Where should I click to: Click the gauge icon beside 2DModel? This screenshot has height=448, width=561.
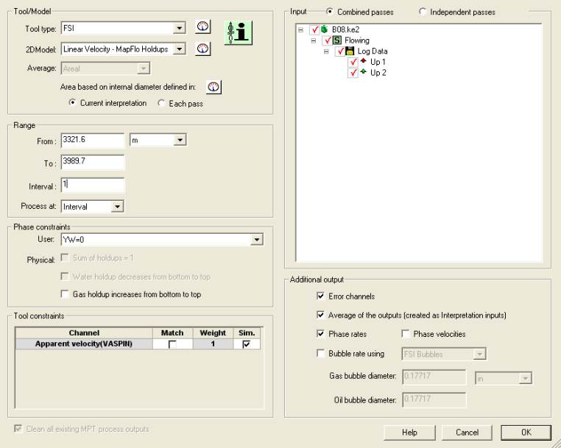point(202,49)
